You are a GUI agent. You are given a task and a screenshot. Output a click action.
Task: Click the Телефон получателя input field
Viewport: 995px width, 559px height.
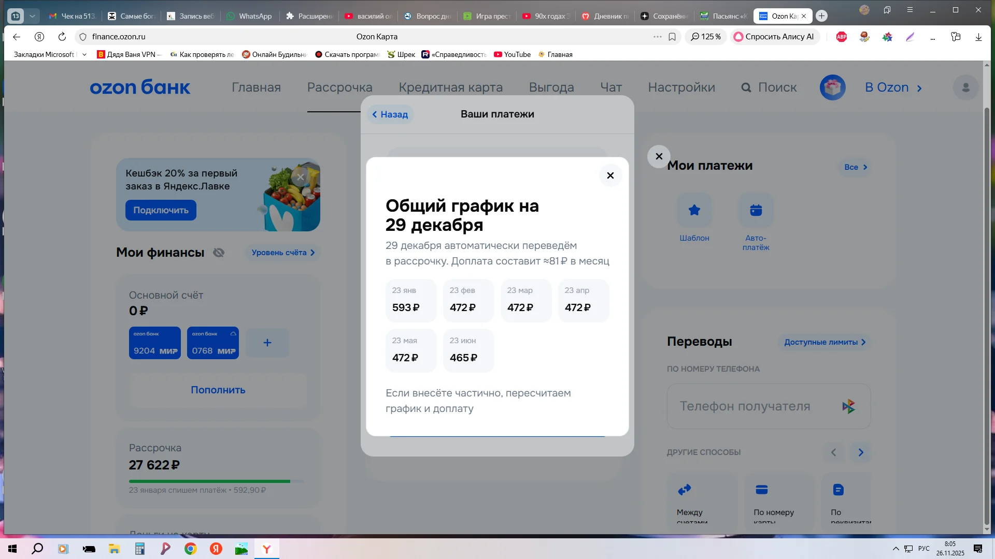(745, 406)
